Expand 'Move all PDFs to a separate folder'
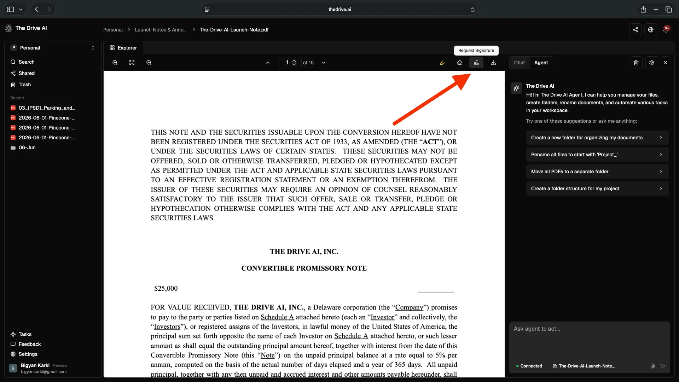Image resolution: width=679 pixels, height=382 pixels. [x=597, y=172]
